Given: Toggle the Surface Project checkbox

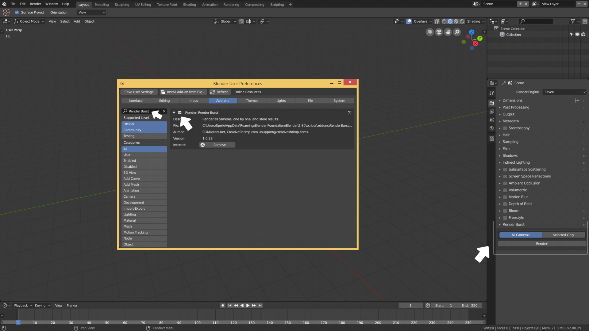Looking at the screenshot, I should [x=17, y=12].
